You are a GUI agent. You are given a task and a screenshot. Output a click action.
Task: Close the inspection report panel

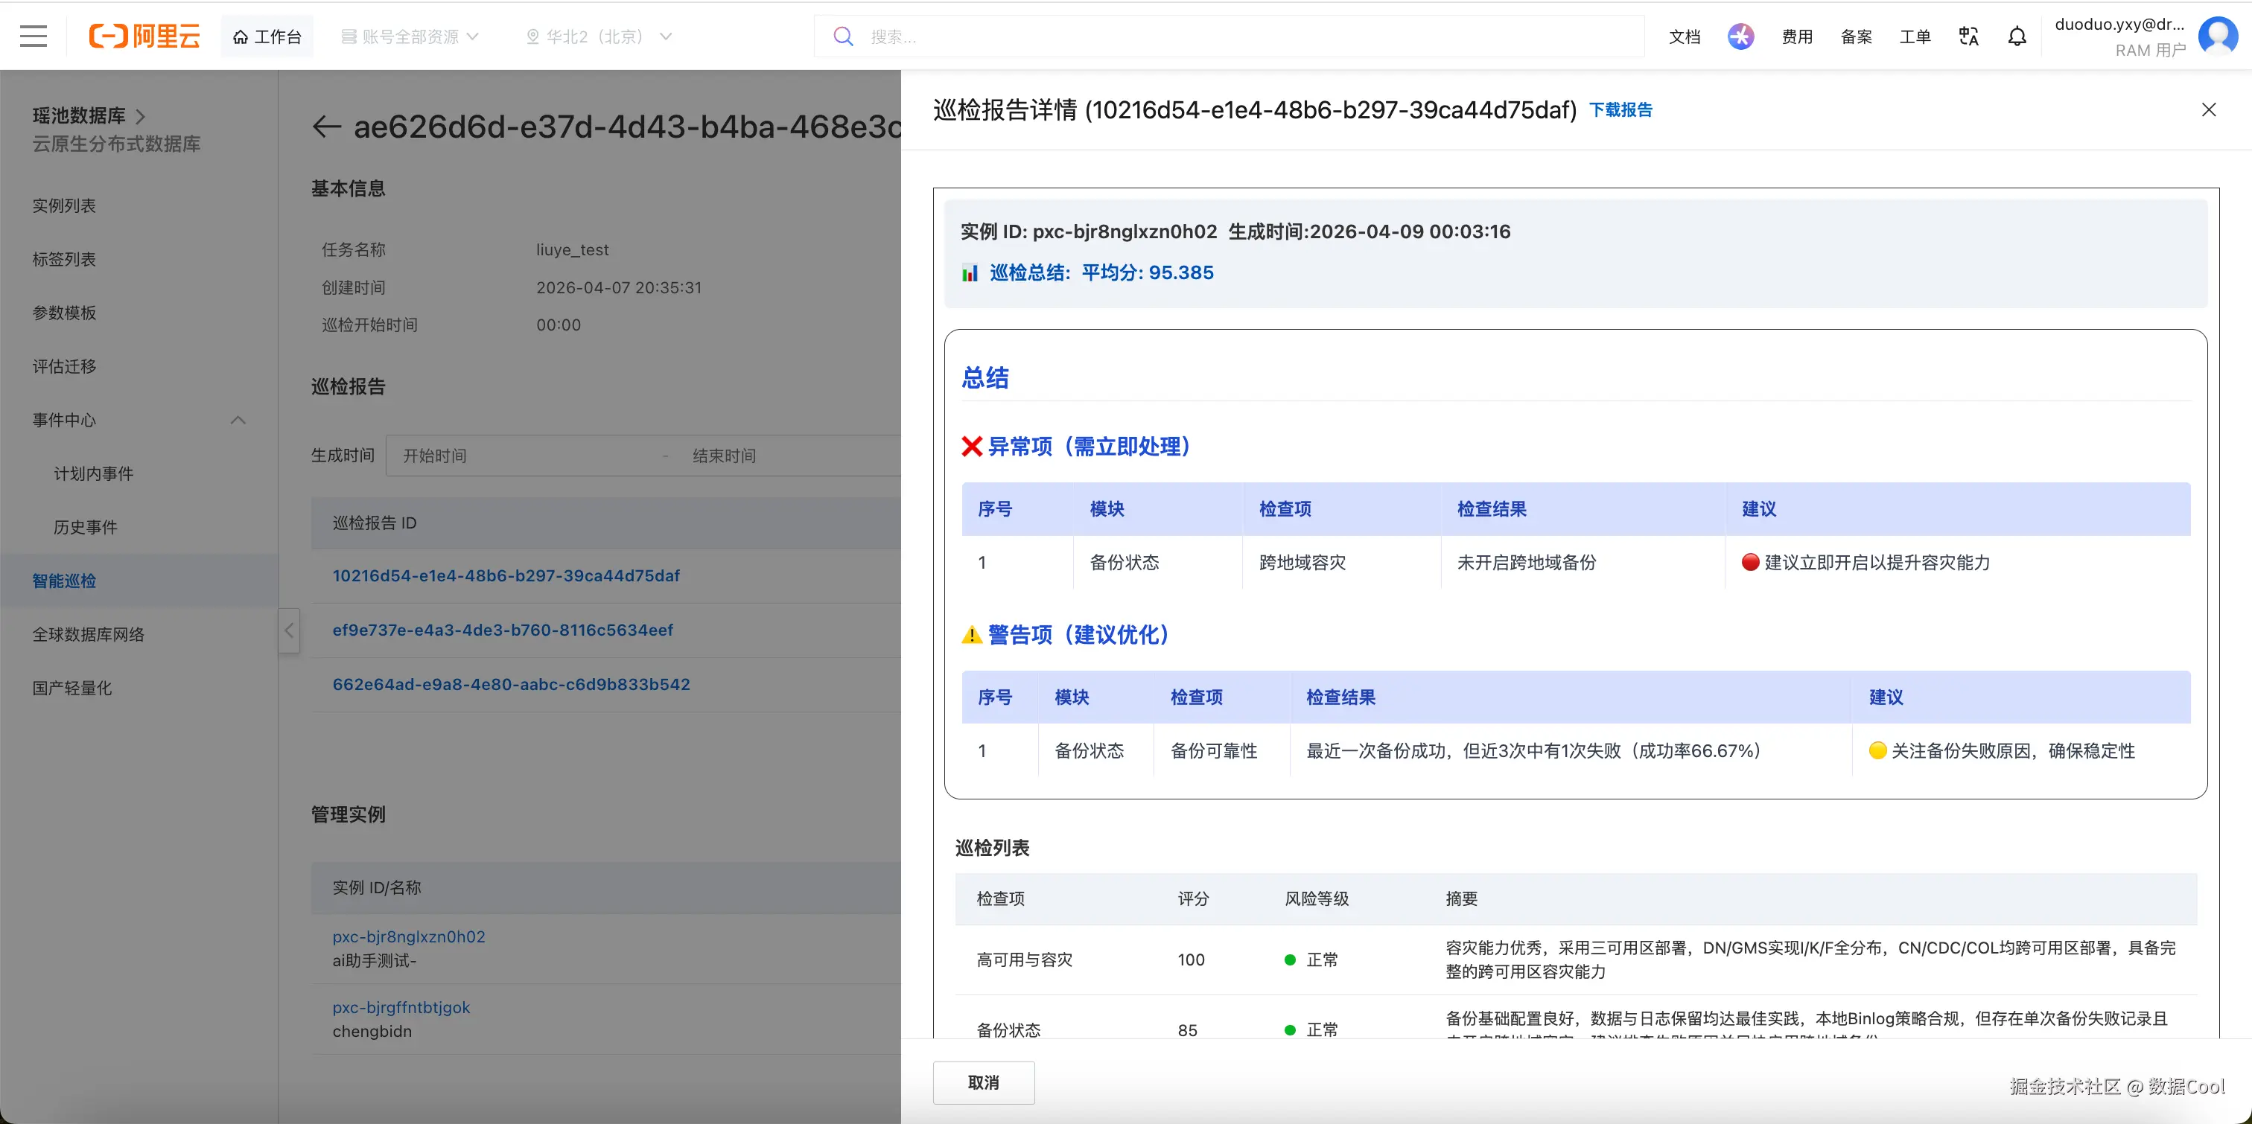pyautogui.click(x=2208, y=109)
